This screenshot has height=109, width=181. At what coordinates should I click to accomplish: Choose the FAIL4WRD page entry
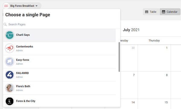[x=59, y=75]
